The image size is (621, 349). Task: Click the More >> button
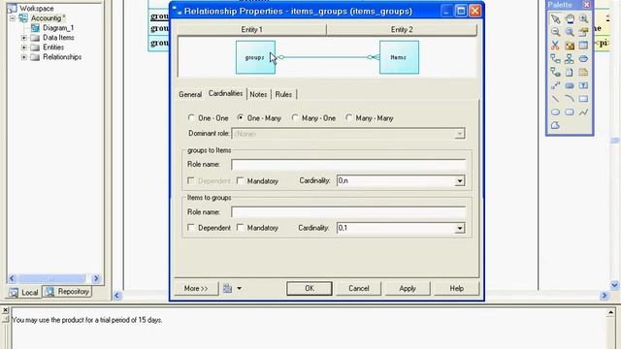click(x=196, y=289)
